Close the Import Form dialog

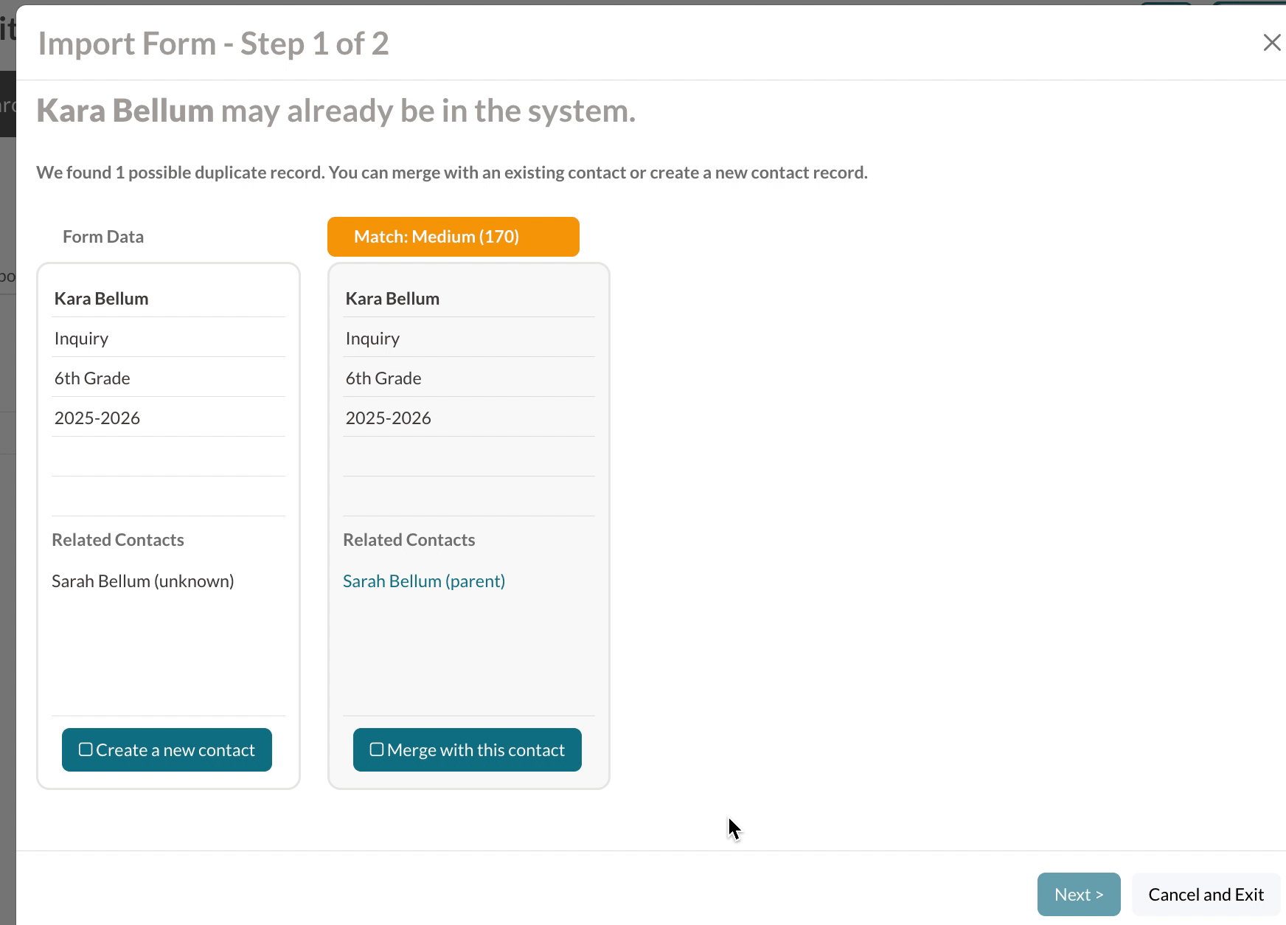pyautogui.click(x=1271, y=43)
